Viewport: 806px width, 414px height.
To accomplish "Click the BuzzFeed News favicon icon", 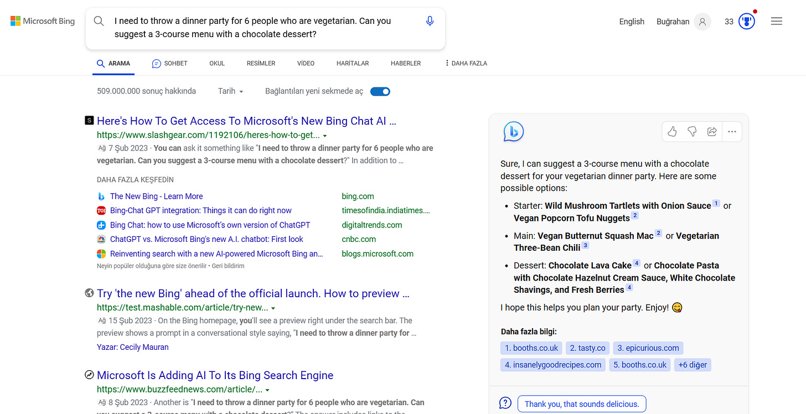I will click(89, 375).
